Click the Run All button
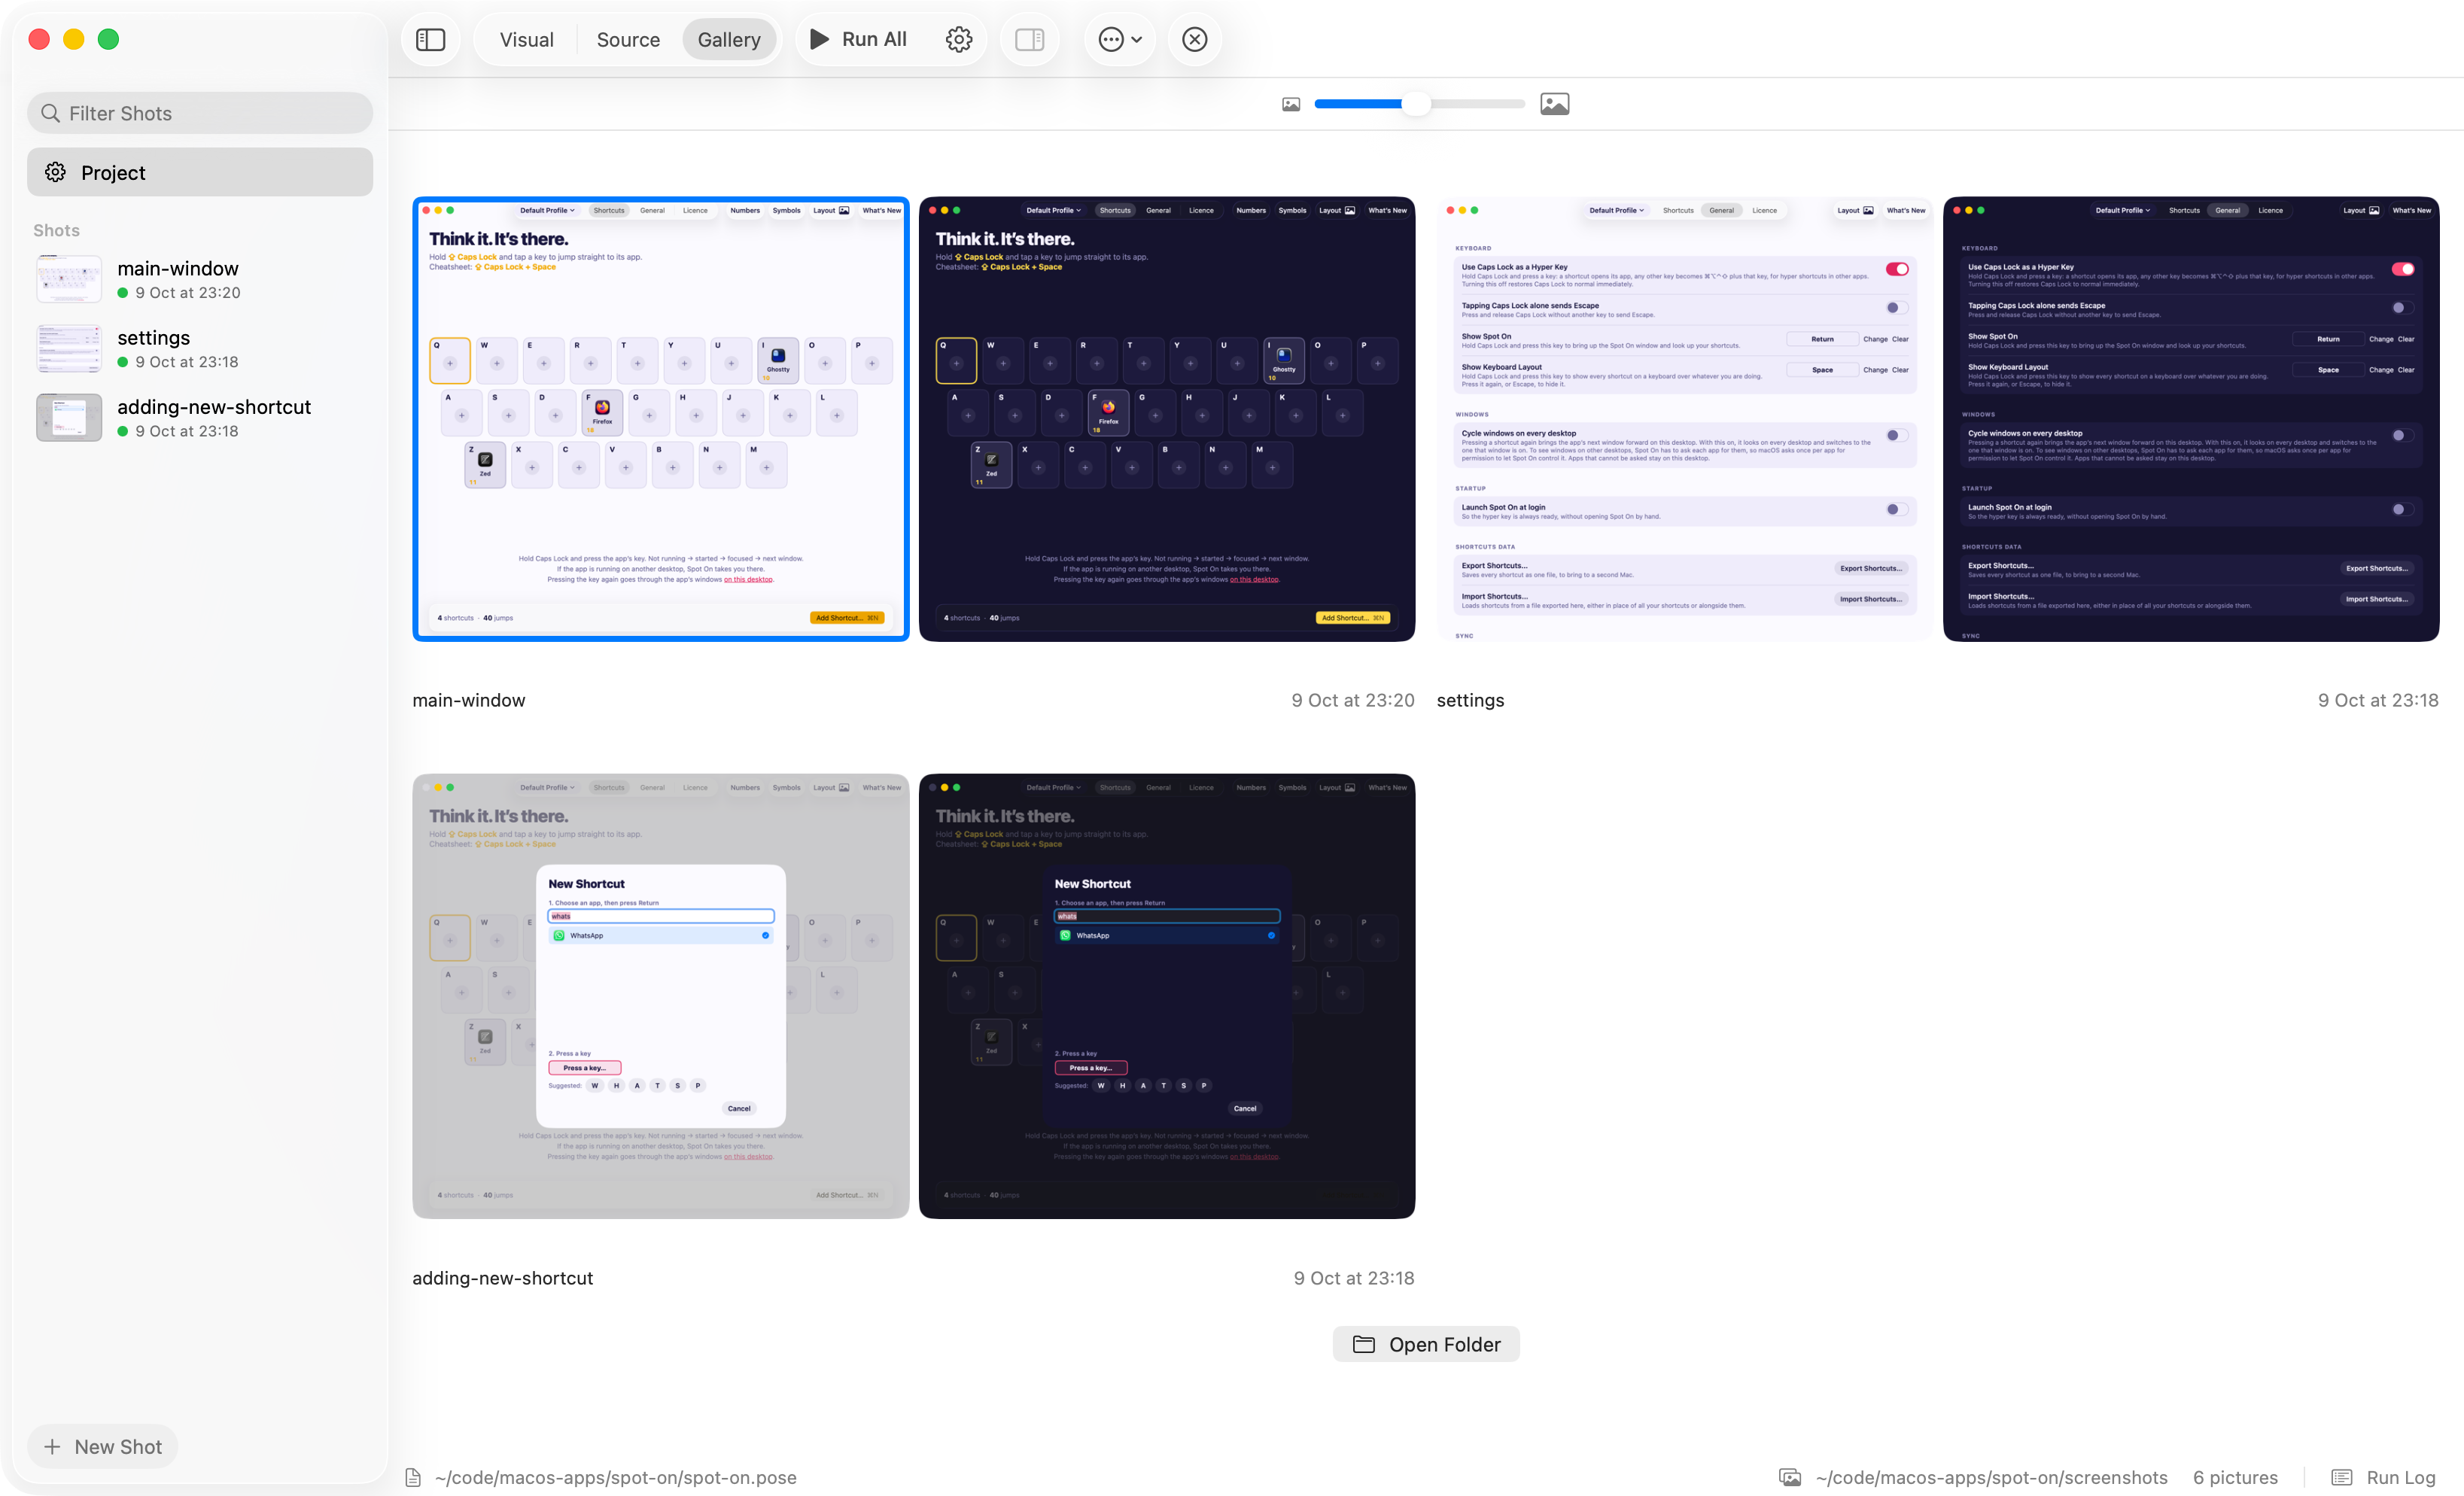Image resolution: width=2464 pixels, height=1496 pixels. coord(858,39)
